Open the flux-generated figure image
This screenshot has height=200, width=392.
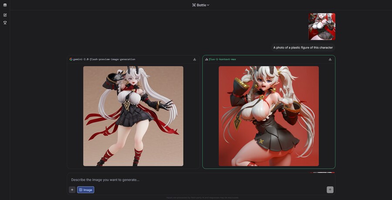pyautogui.click(x=269, y=116)
